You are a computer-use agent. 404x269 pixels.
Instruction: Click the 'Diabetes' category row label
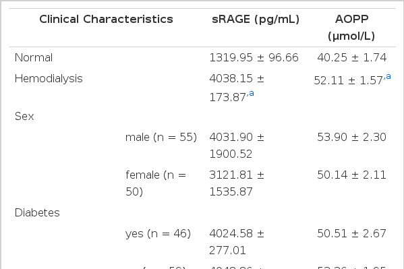click(x=37, y=212)
